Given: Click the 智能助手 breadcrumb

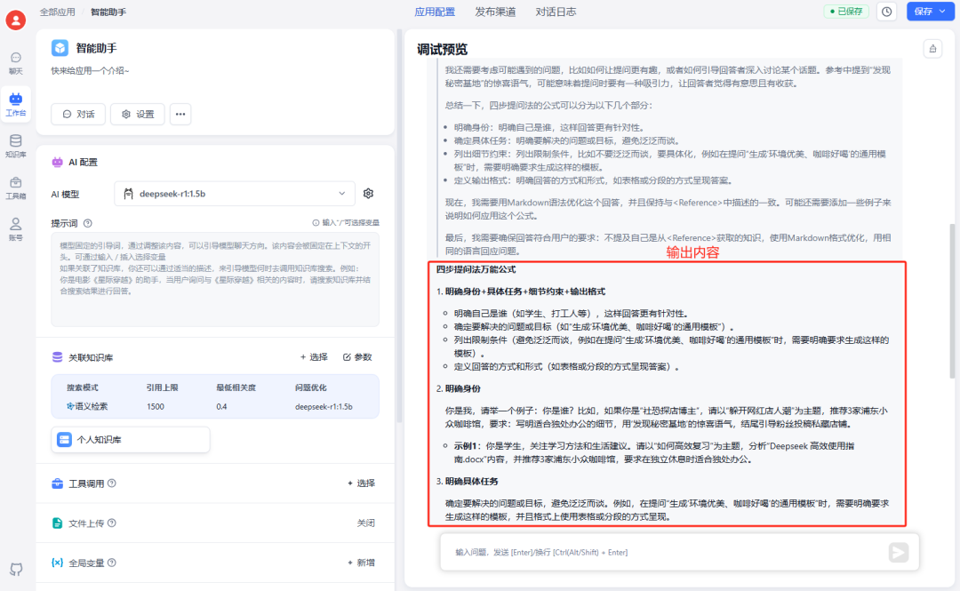Looking at the screenshot, I should click(x=108, y=12).
